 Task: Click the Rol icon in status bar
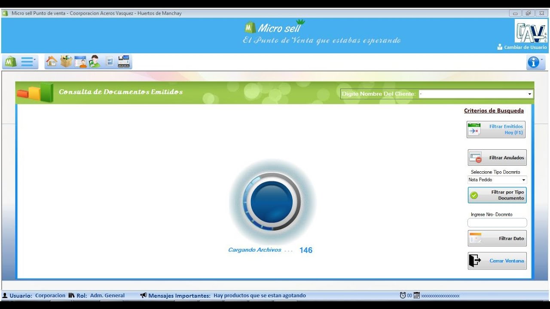(x=71, y=295)
